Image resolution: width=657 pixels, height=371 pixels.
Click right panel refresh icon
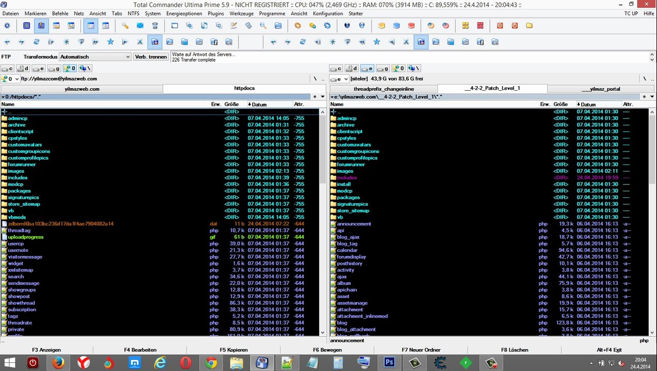tap(303, 42)
